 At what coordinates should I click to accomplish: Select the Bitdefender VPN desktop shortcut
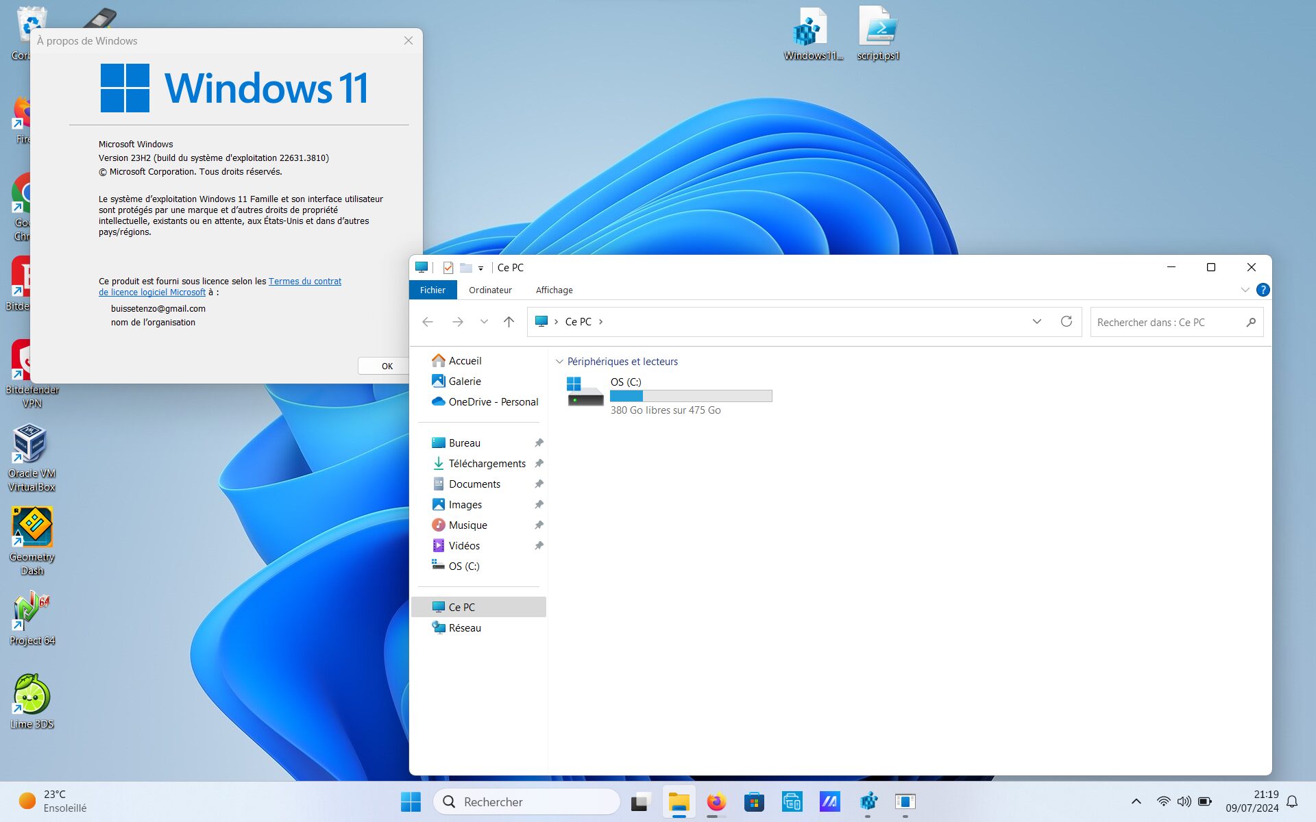click(x=32, y=374)
